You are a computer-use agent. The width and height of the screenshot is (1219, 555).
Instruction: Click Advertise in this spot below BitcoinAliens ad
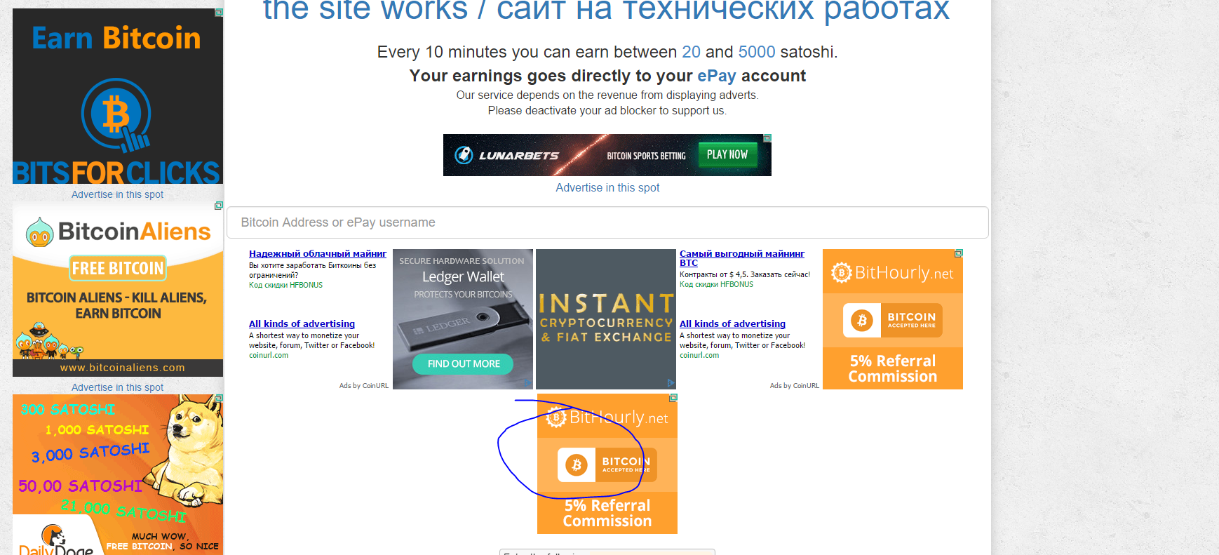click(x=117, y=387)
